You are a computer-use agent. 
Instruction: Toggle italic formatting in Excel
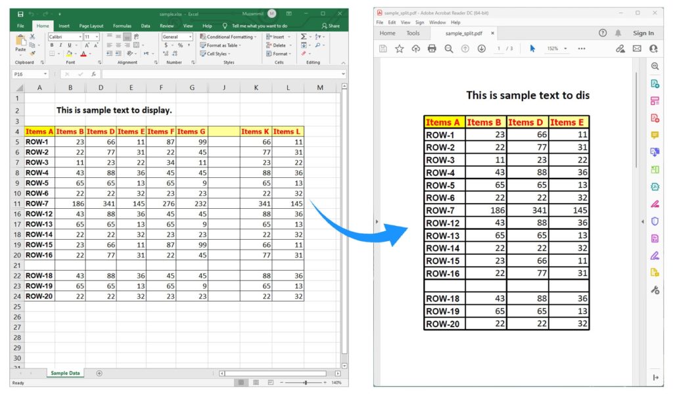[60, 45]
